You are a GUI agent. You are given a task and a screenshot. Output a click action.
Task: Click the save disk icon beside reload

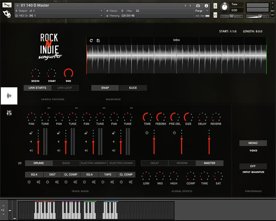pyautogui.click(x=98, y=41)
